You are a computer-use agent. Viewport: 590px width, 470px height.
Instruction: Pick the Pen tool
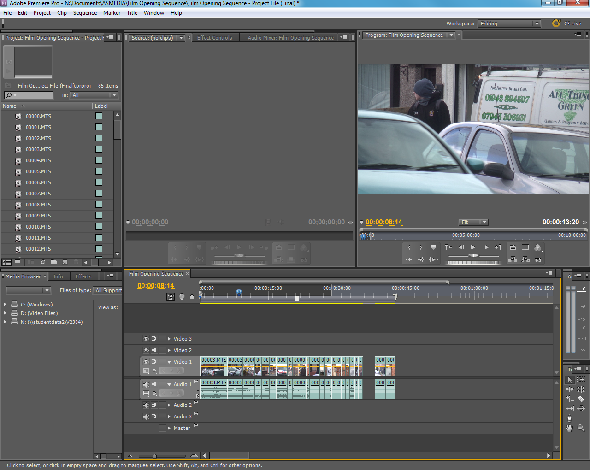[x=569, y=417]
